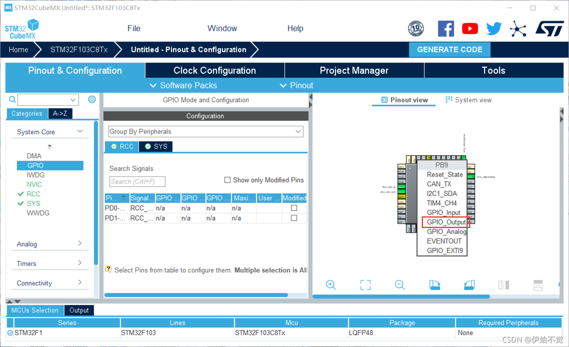This screenshot has width=569, height=347.
Task: Switch to System view
Action: click(x=469, y=100)
